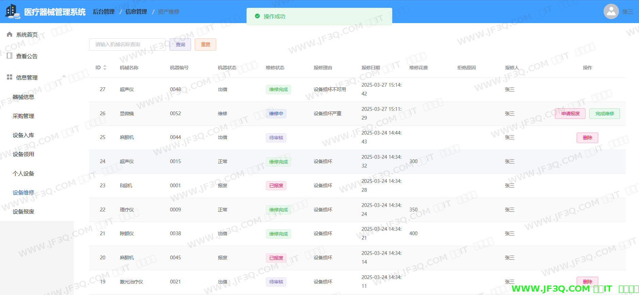Viewport: 639px width, 295px height.
Task: Select 设备入库 in the sidebar
Action: pos(23,135)
